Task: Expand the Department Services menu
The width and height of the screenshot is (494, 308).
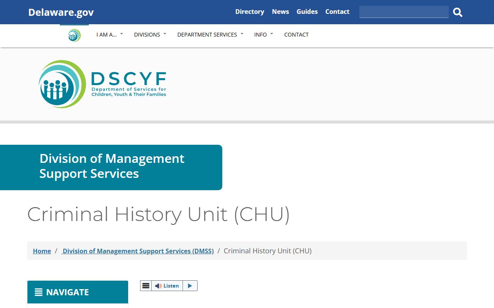Action: [x=210, y=35]
